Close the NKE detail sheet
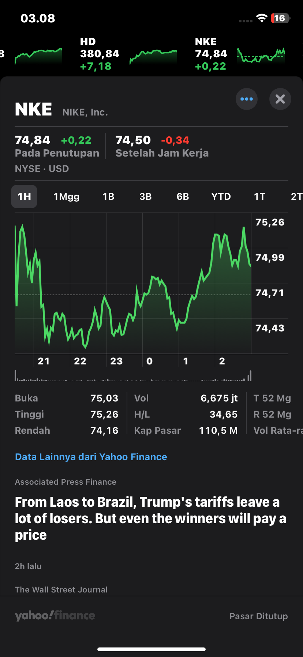The height and width of the screenshot is (657, 303). 280,99
